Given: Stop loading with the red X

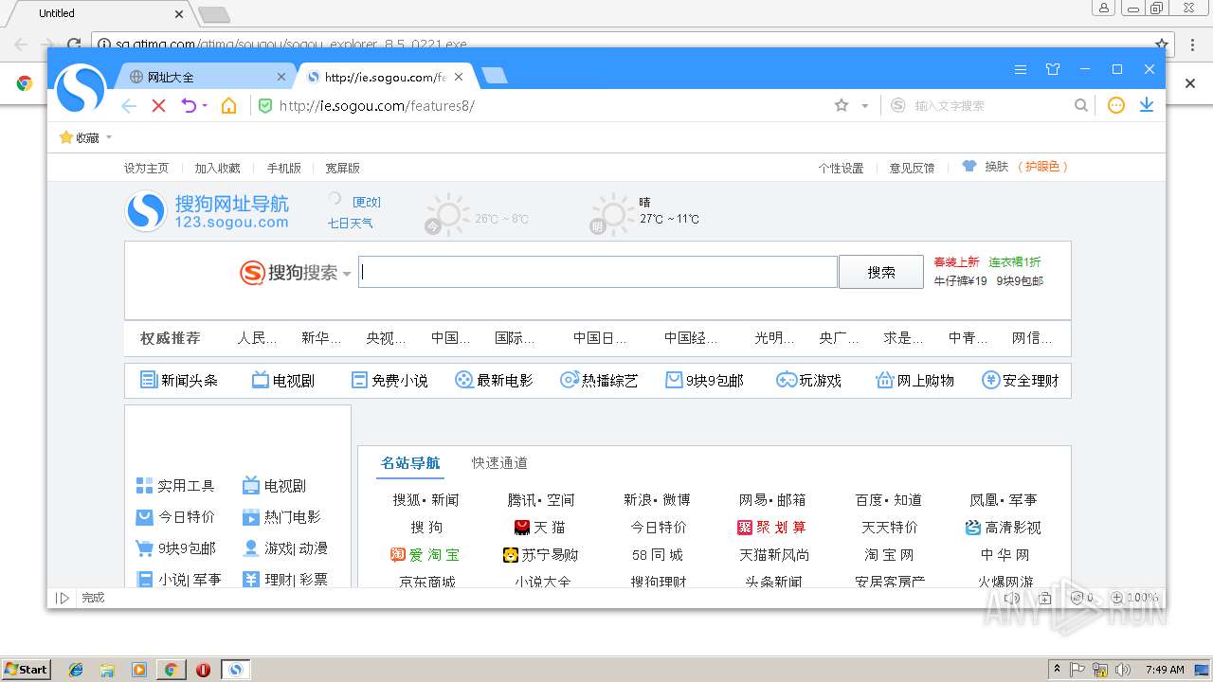Looking at the screenshot, I should click(158, 105).
